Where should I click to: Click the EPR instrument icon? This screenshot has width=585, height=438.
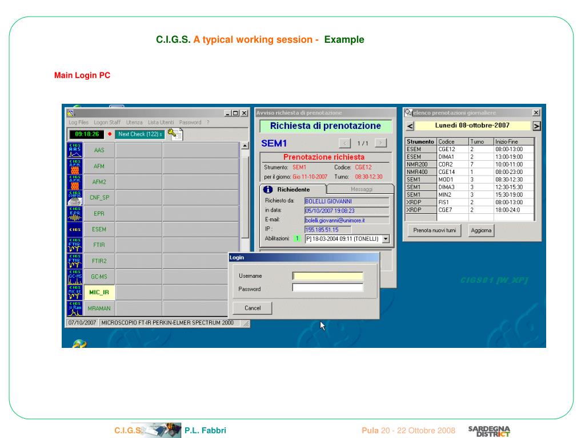tap(75, 213)
